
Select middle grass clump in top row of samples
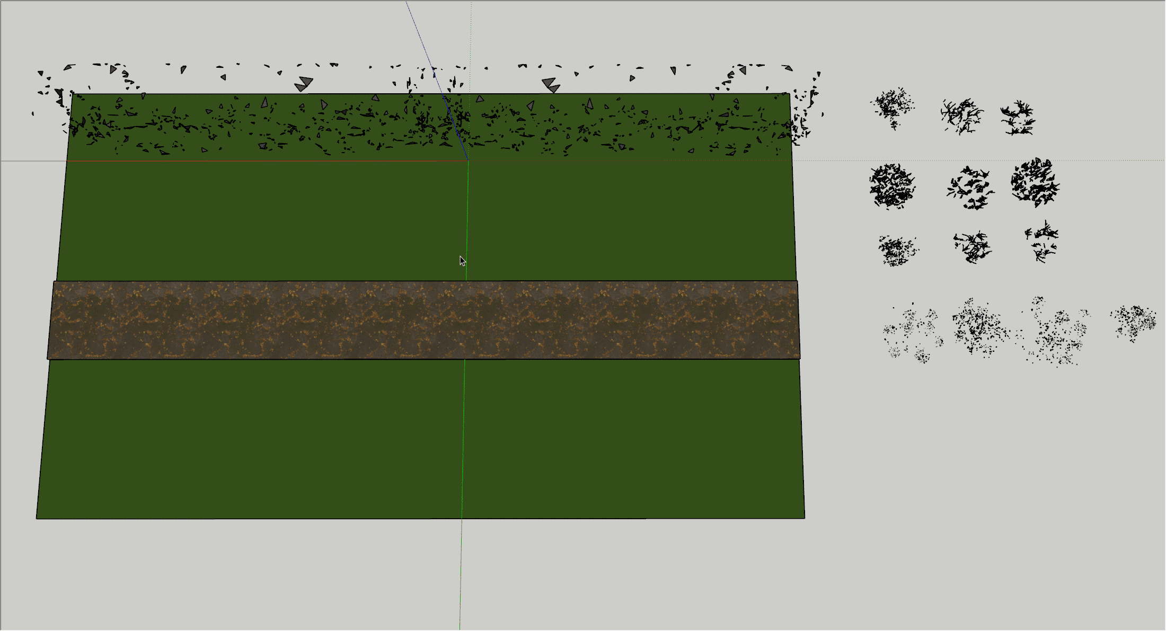pyautogui.click(x=961, y=116)
